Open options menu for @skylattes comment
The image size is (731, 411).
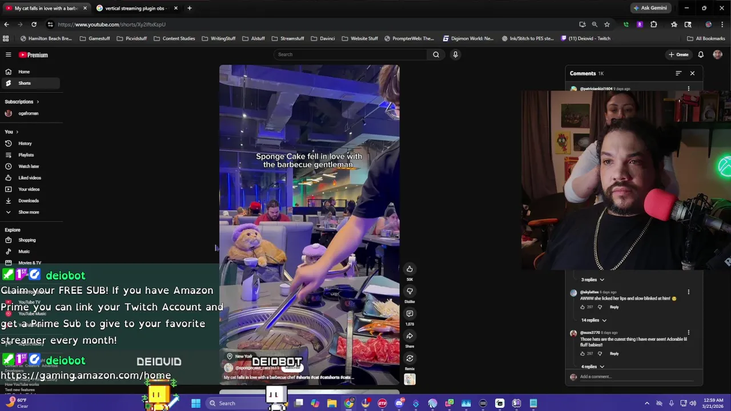click(x=688, y=292)
